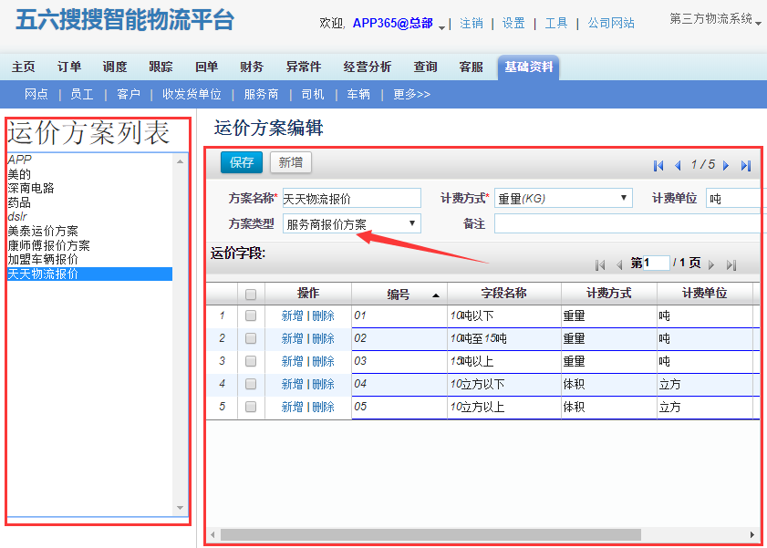The height and width of the screenshot is (548, 767).
Task: Go to first record in top pager
Action: [x=658, y=166]
